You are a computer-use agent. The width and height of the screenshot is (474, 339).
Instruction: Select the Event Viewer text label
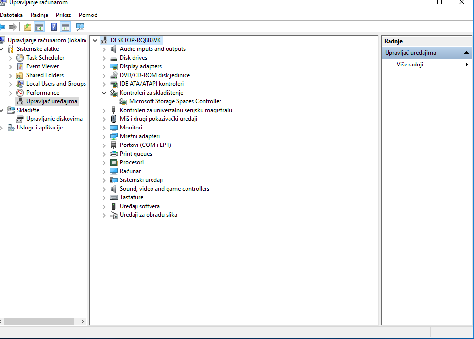43,66
